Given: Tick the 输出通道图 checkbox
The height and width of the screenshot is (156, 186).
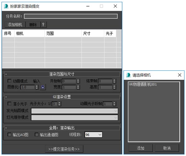Looking at the screenshot, I should (x=37, y=135).
